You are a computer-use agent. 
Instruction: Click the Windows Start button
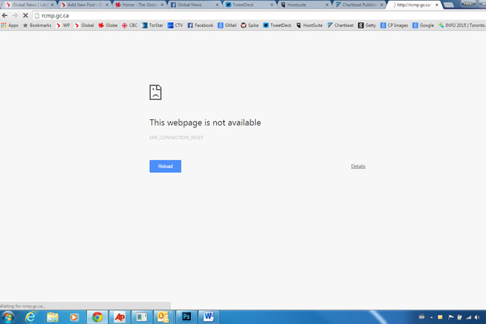[8, 317]
